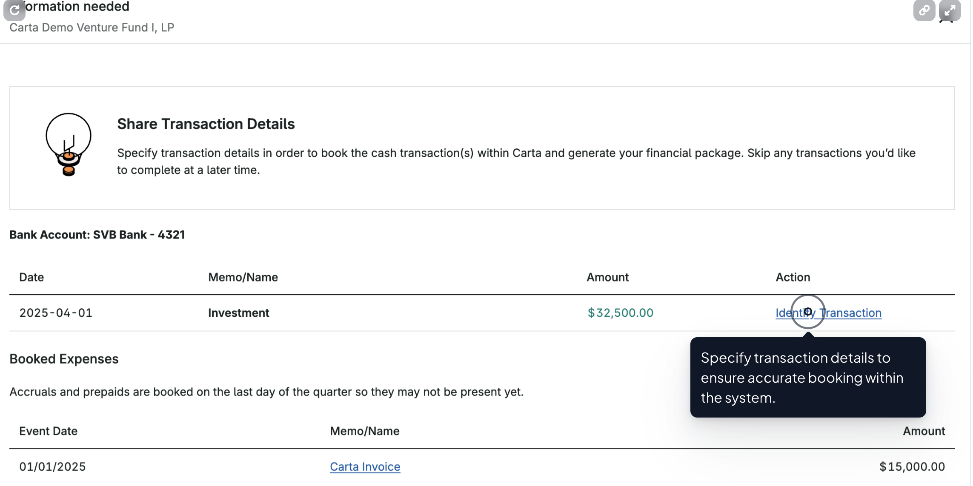Select the Carta Demo Venture Fund I, LP subtitle
The height and width of the screenshot is (486, 973).
tap(92, 27)
